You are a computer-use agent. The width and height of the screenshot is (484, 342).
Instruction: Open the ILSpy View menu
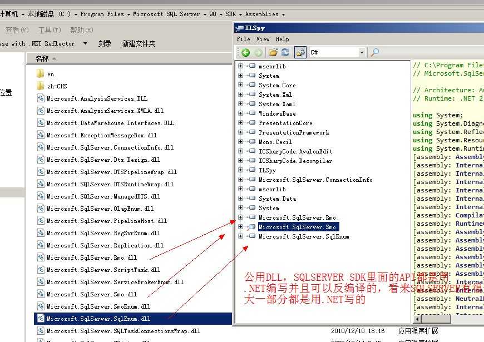click(x=263, y=39)
